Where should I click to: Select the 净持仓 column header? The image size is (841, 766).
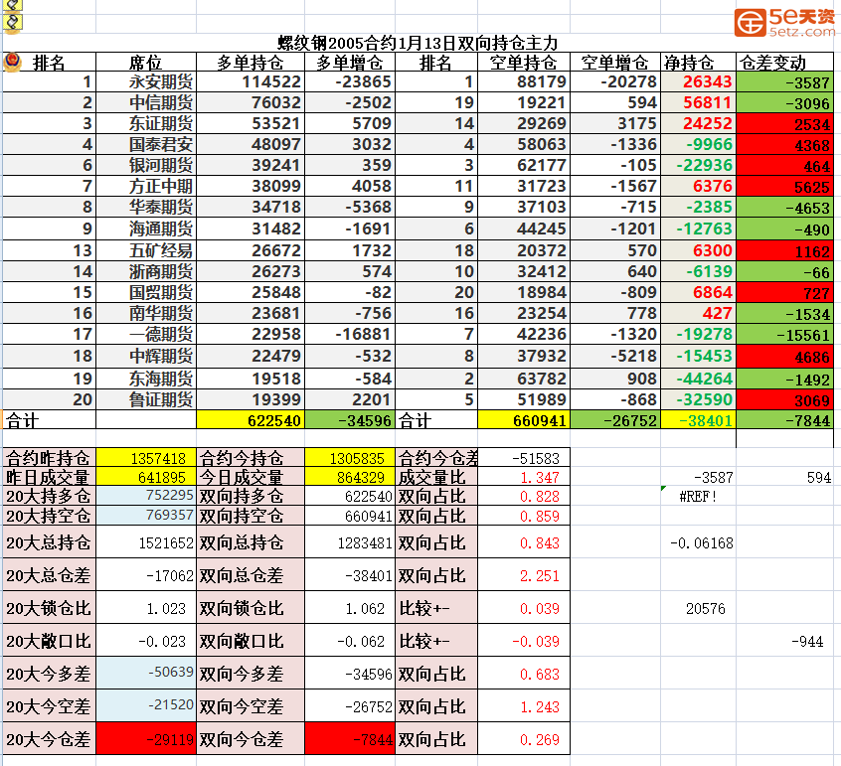click(698, 63)
